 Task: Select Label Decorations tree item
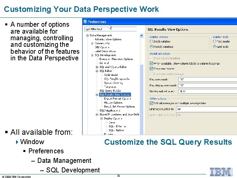(x=105, y=51)
